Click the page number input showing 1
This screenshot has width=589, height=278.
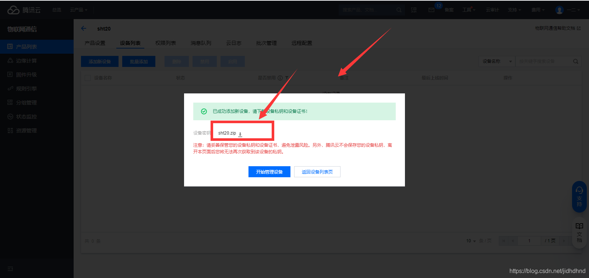pyautogui.click(x=529, y=241)
